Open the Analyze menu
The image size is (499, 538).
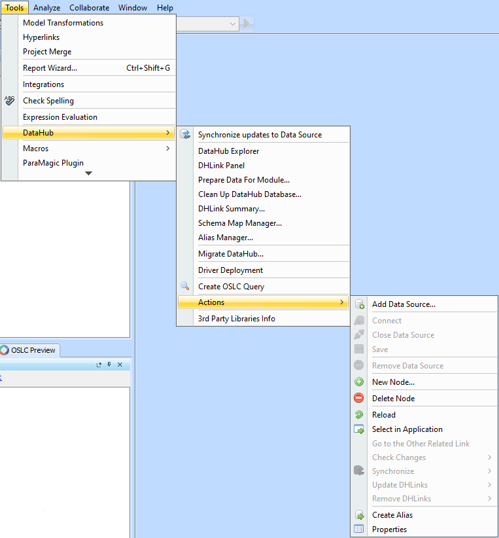pos(46,8)
